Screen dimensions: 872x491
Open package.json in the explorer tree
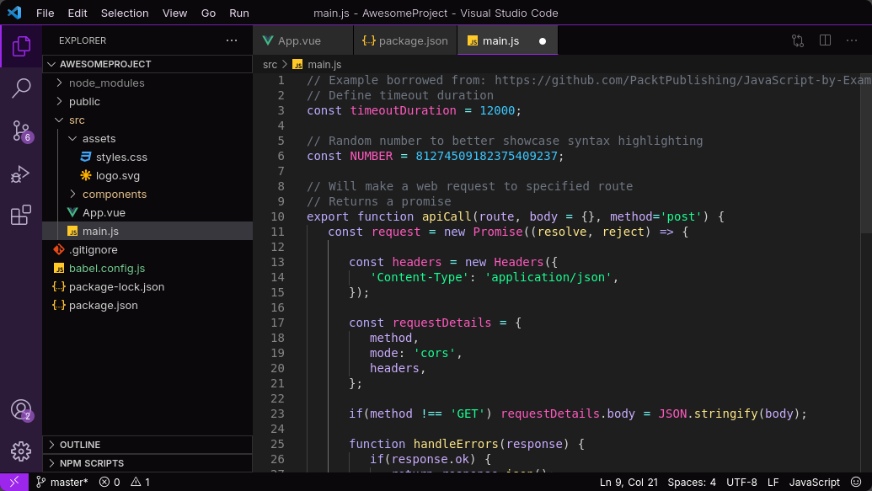(147, 305)
